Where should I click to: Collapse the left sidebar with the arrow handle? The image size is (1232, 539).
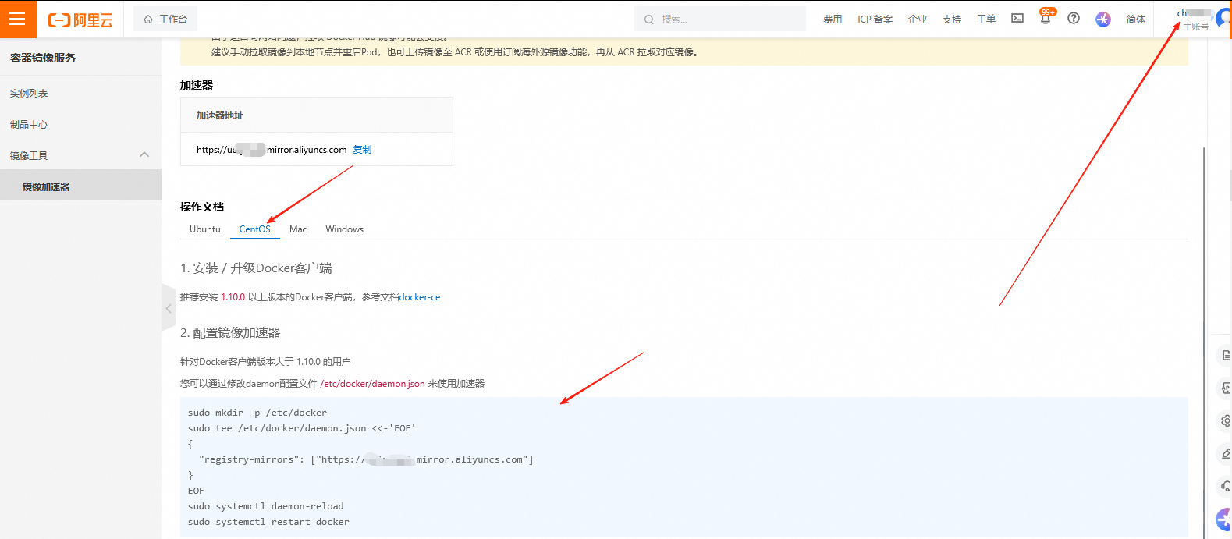click(168, 308)
